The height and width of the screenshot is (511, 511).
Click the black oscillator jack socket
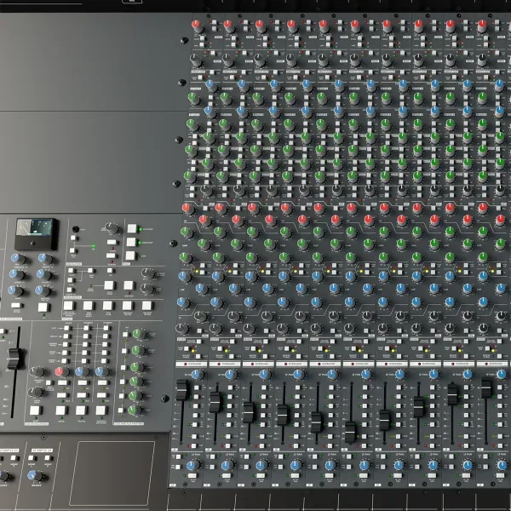(76, 229)
